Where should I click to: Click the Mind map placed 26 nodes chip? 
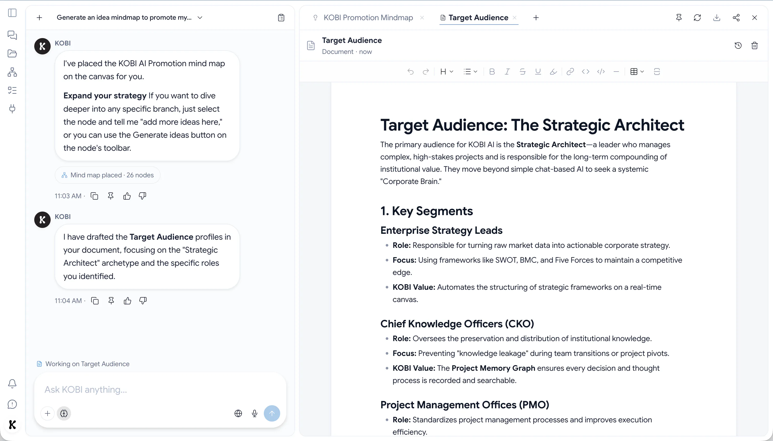pos(108,175)
